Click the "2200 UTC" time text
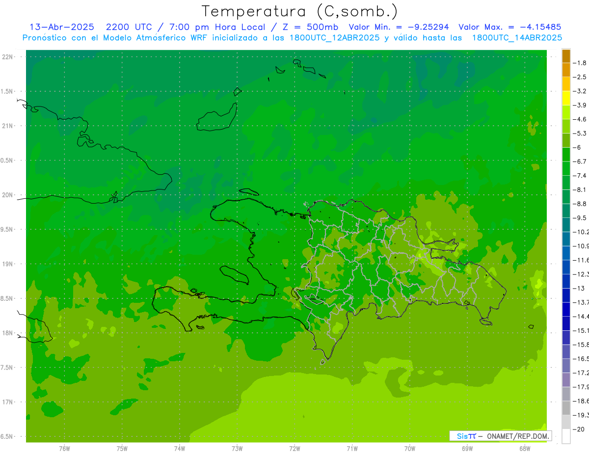589x455 pixels. 129,27
